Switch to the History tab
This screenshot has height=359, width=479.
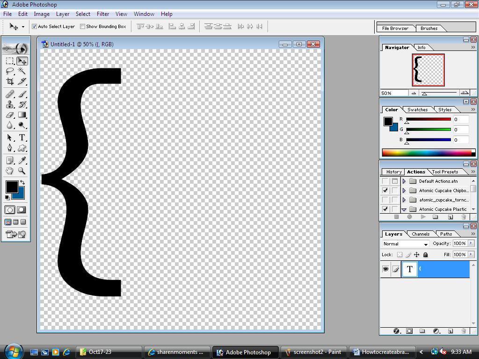(394, 172)
